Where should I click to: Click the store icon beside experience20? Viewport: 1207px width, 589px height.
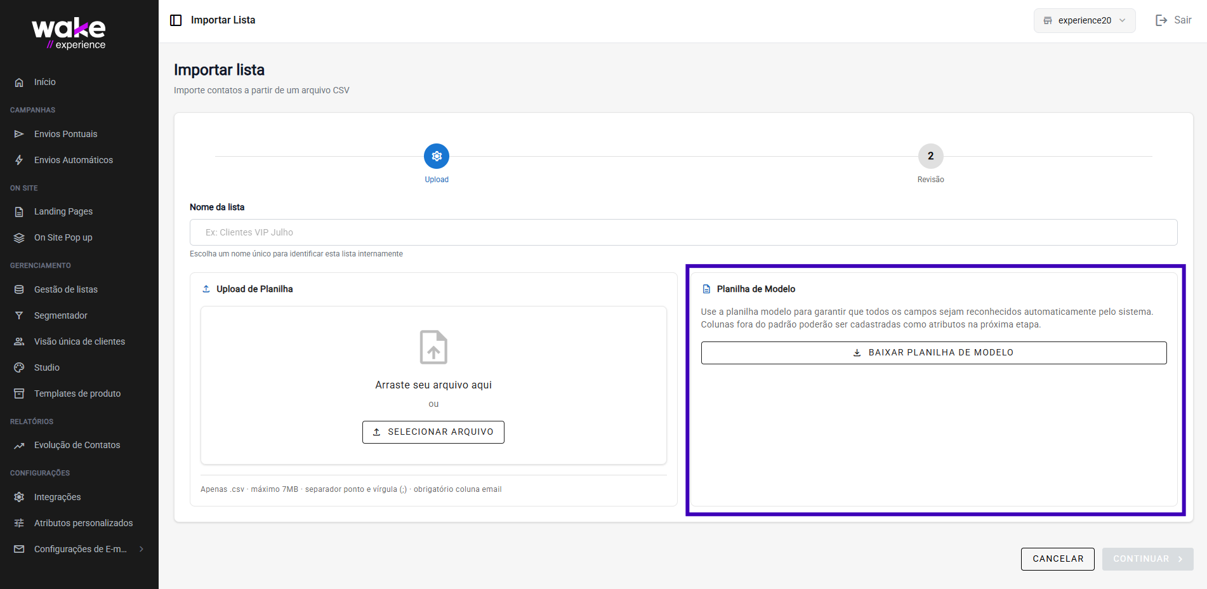(1048, 20)
